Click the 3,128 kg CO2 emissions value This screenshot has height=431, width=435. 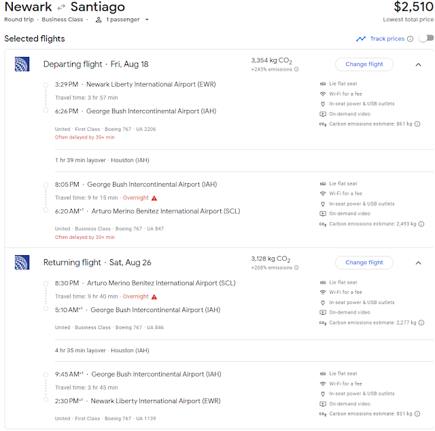(x=271, y=259)
